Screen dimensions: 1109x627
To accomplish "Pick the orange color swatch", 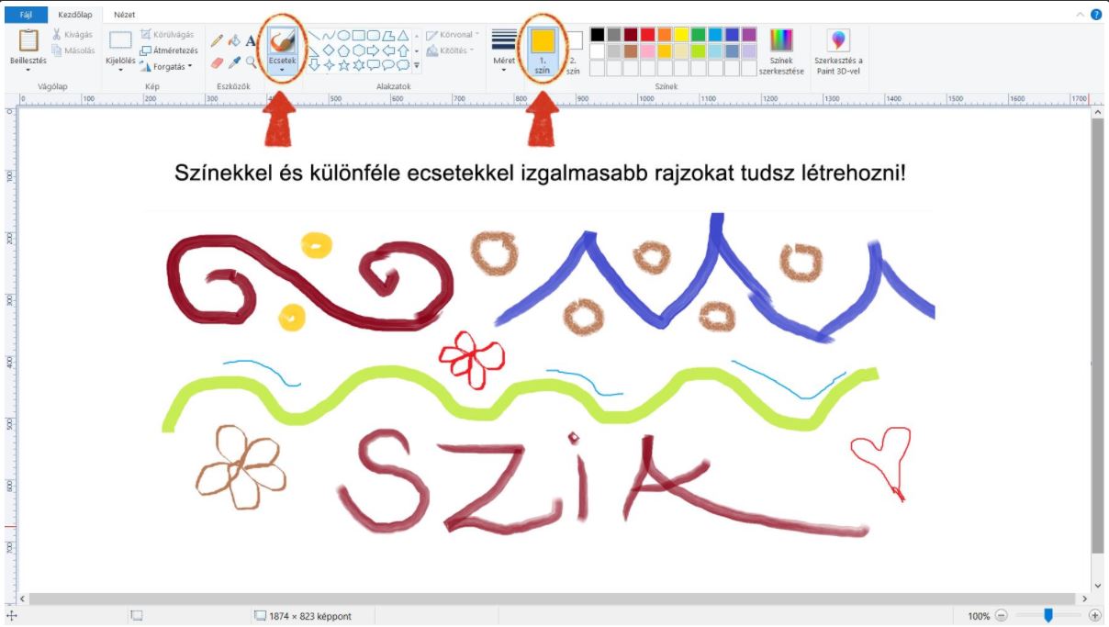I will [x=665, y=35].
